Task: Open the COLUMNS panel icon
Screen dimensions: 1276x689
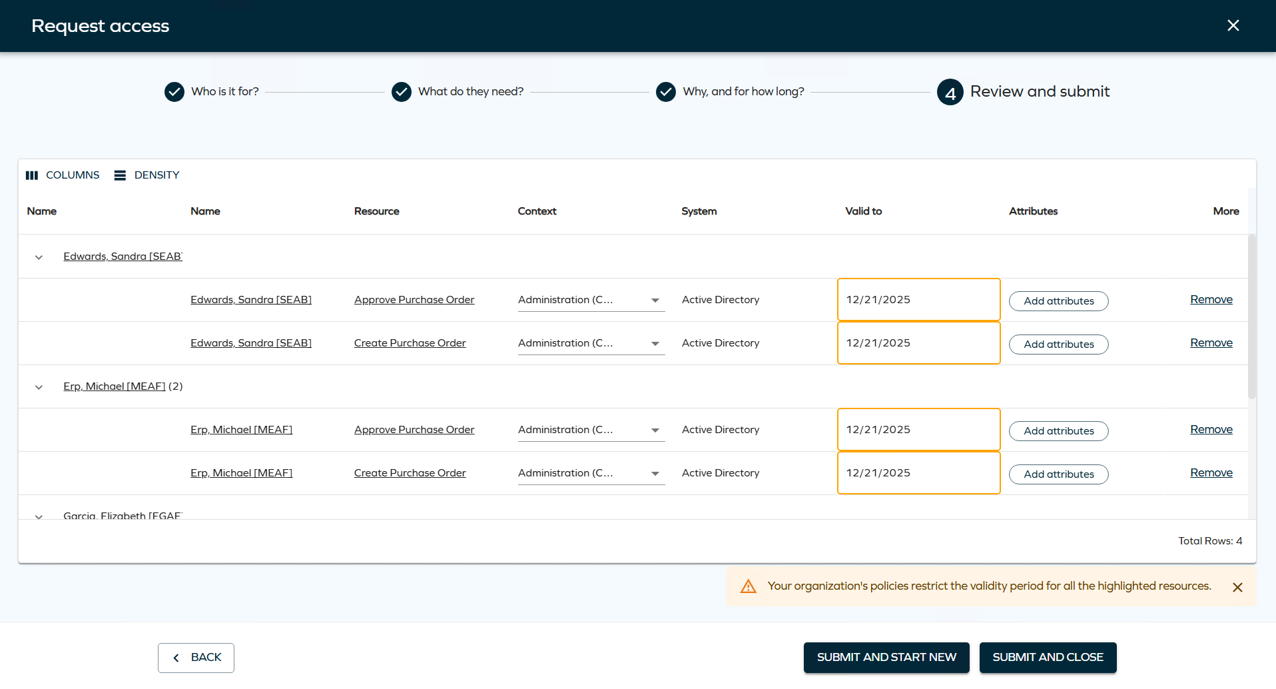Action: tap(31, 175)
